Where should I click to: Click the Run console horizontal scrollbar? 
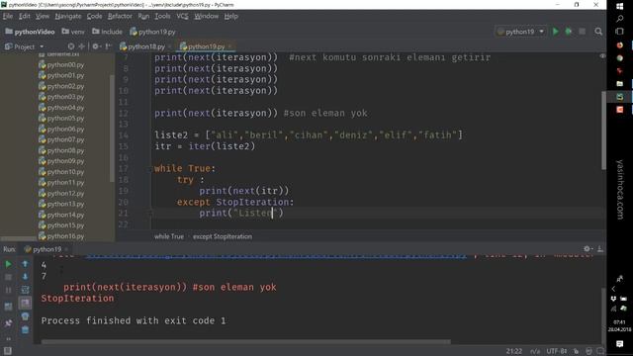point(246,341)
